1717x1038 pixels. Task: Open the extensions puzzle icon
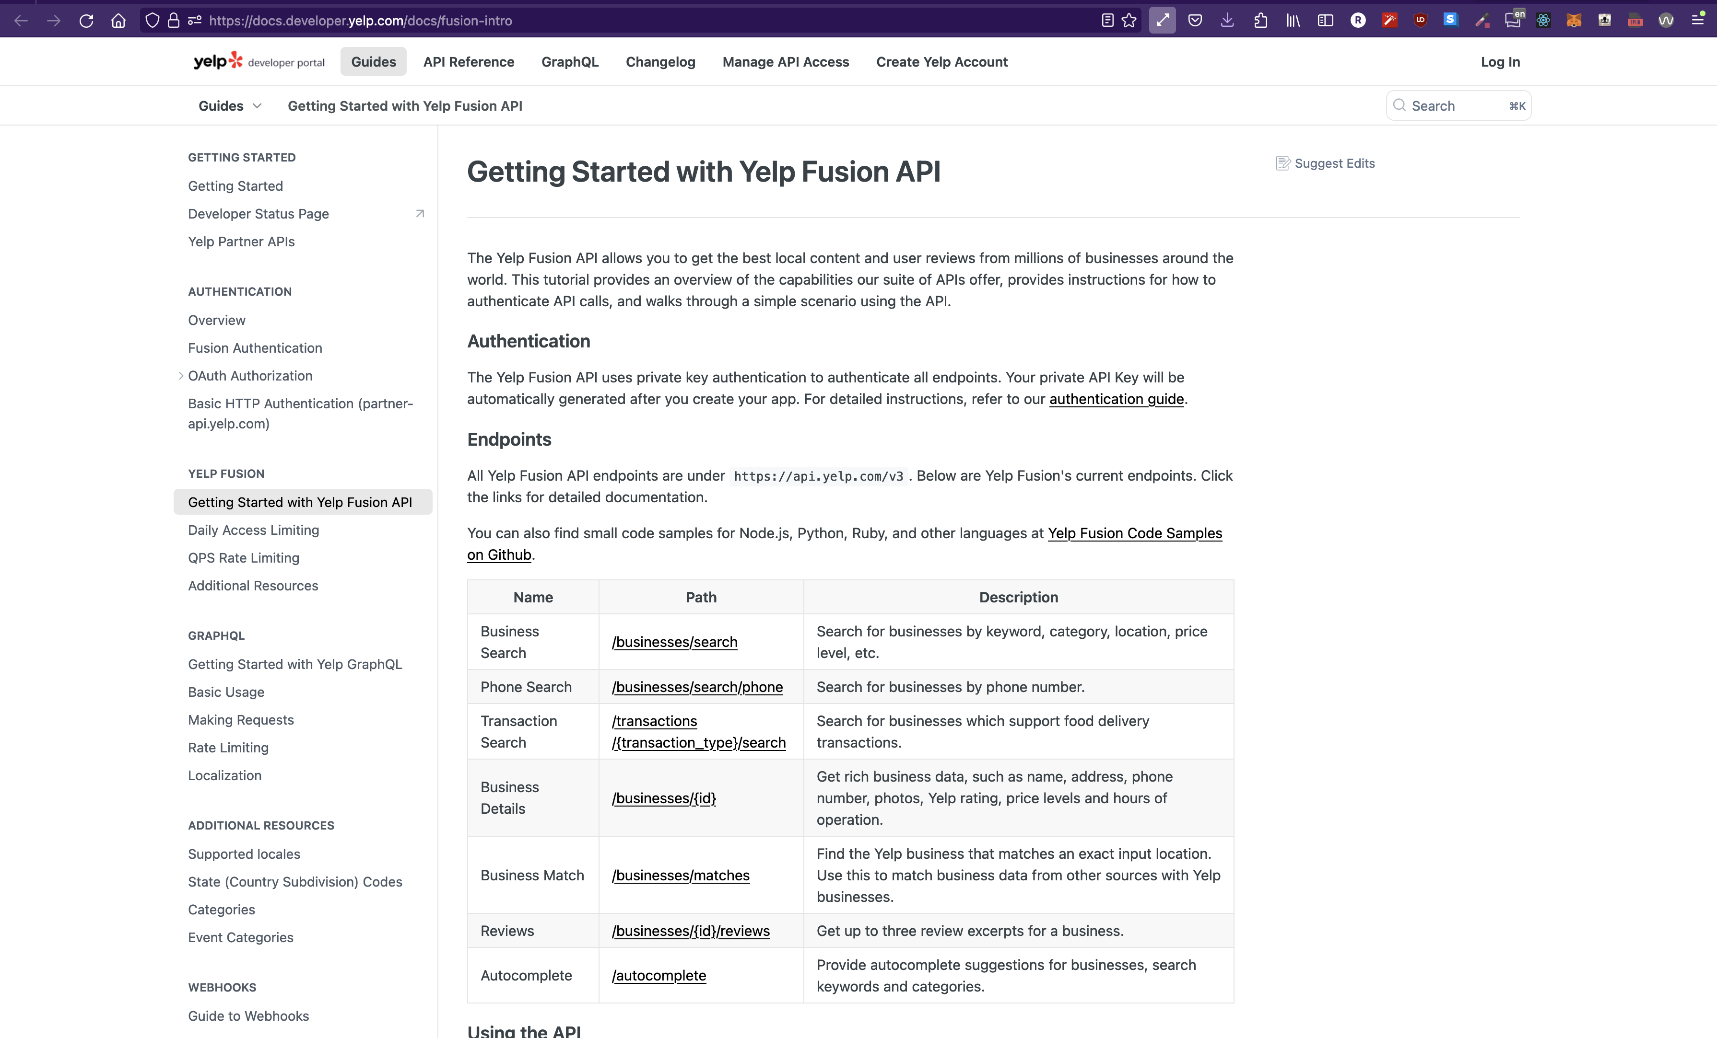(x=1260, y=21)
